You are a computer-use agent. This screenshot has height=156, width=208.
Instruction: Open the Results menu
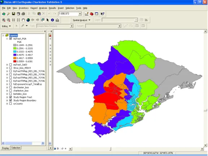coord(52,8)
